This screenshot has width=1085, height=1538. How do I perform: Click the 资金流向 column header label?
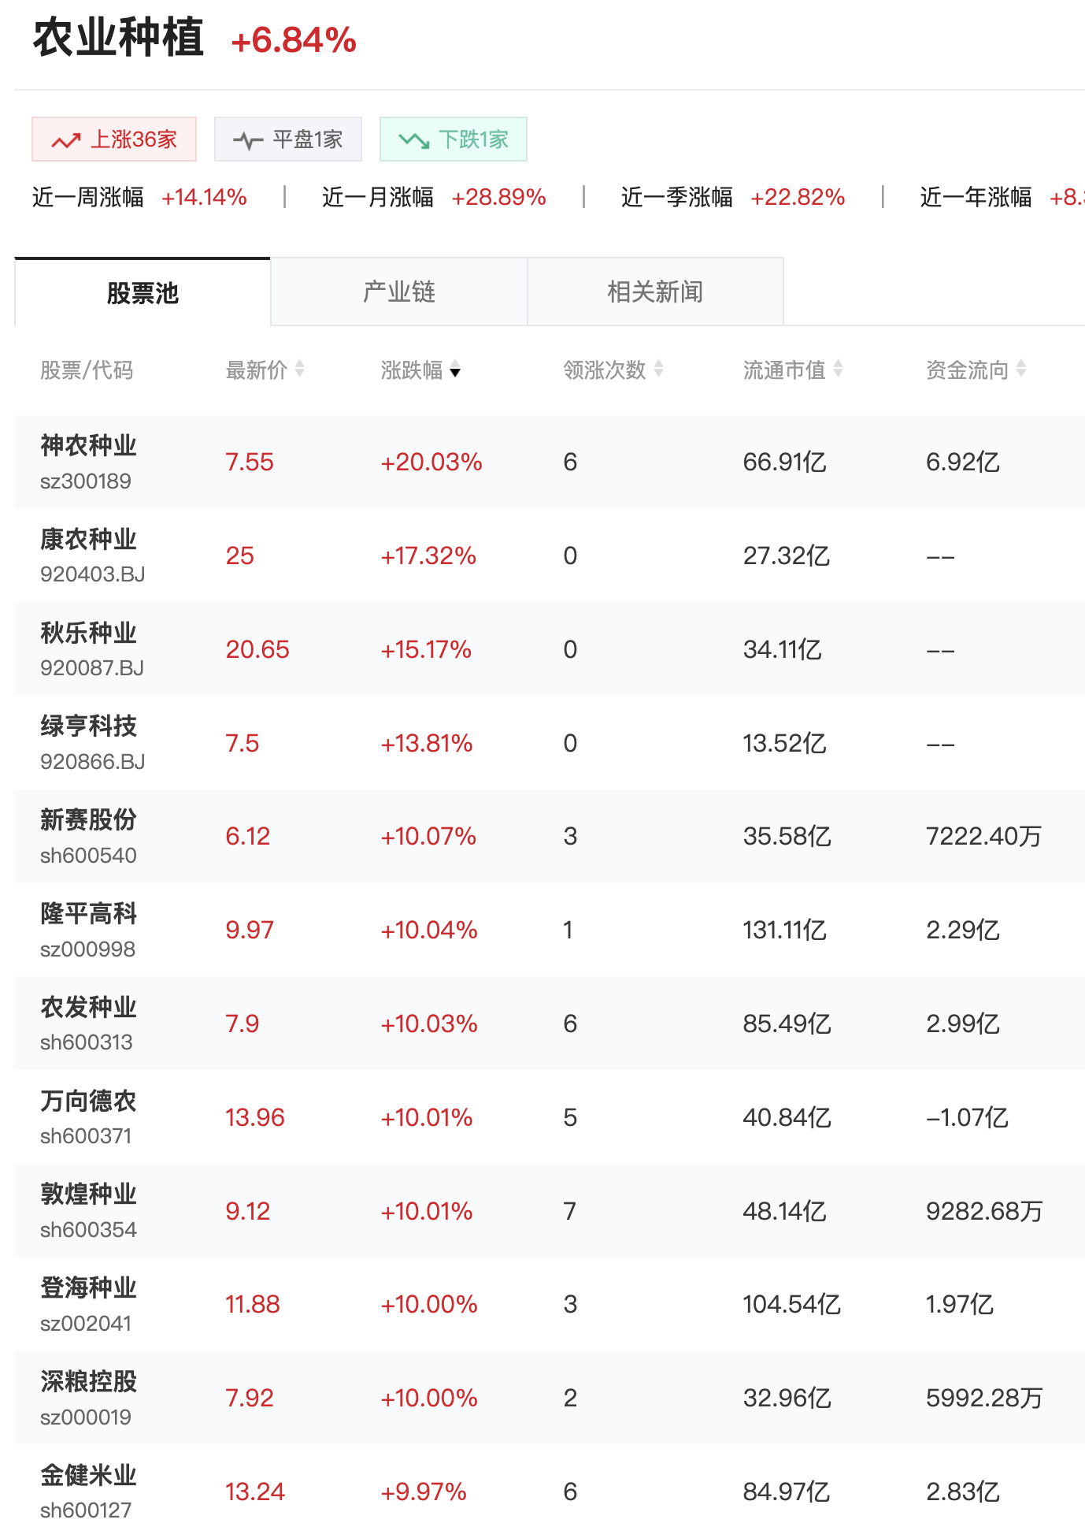967,370
